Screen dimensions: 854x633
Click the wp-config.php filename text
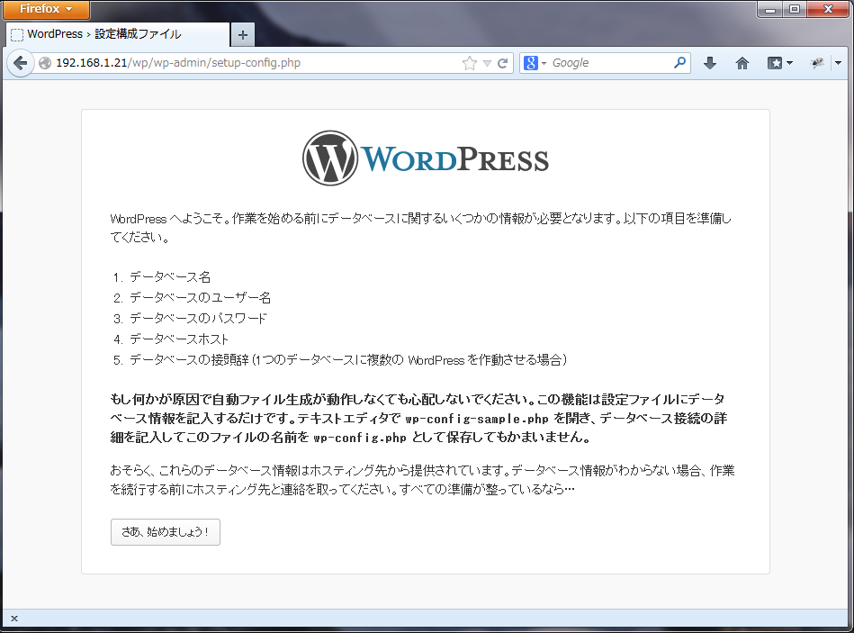click(360, 438)
